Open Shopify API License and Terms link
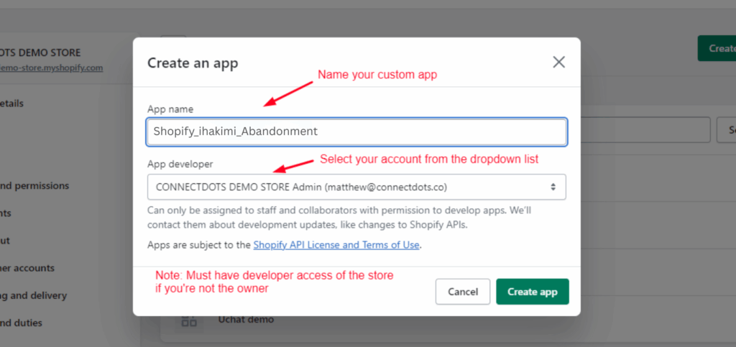736x347 pixels. [336, 245]
